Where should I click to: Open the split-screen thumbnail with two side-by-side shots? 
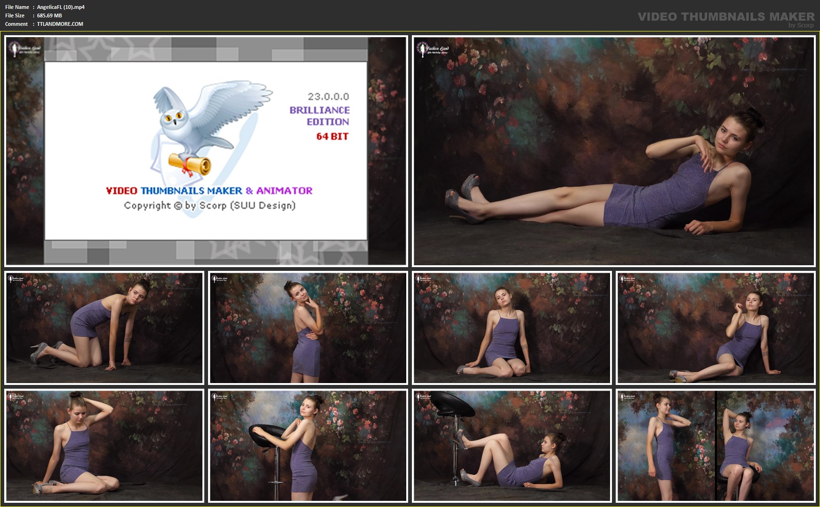[x=715, y=446]
